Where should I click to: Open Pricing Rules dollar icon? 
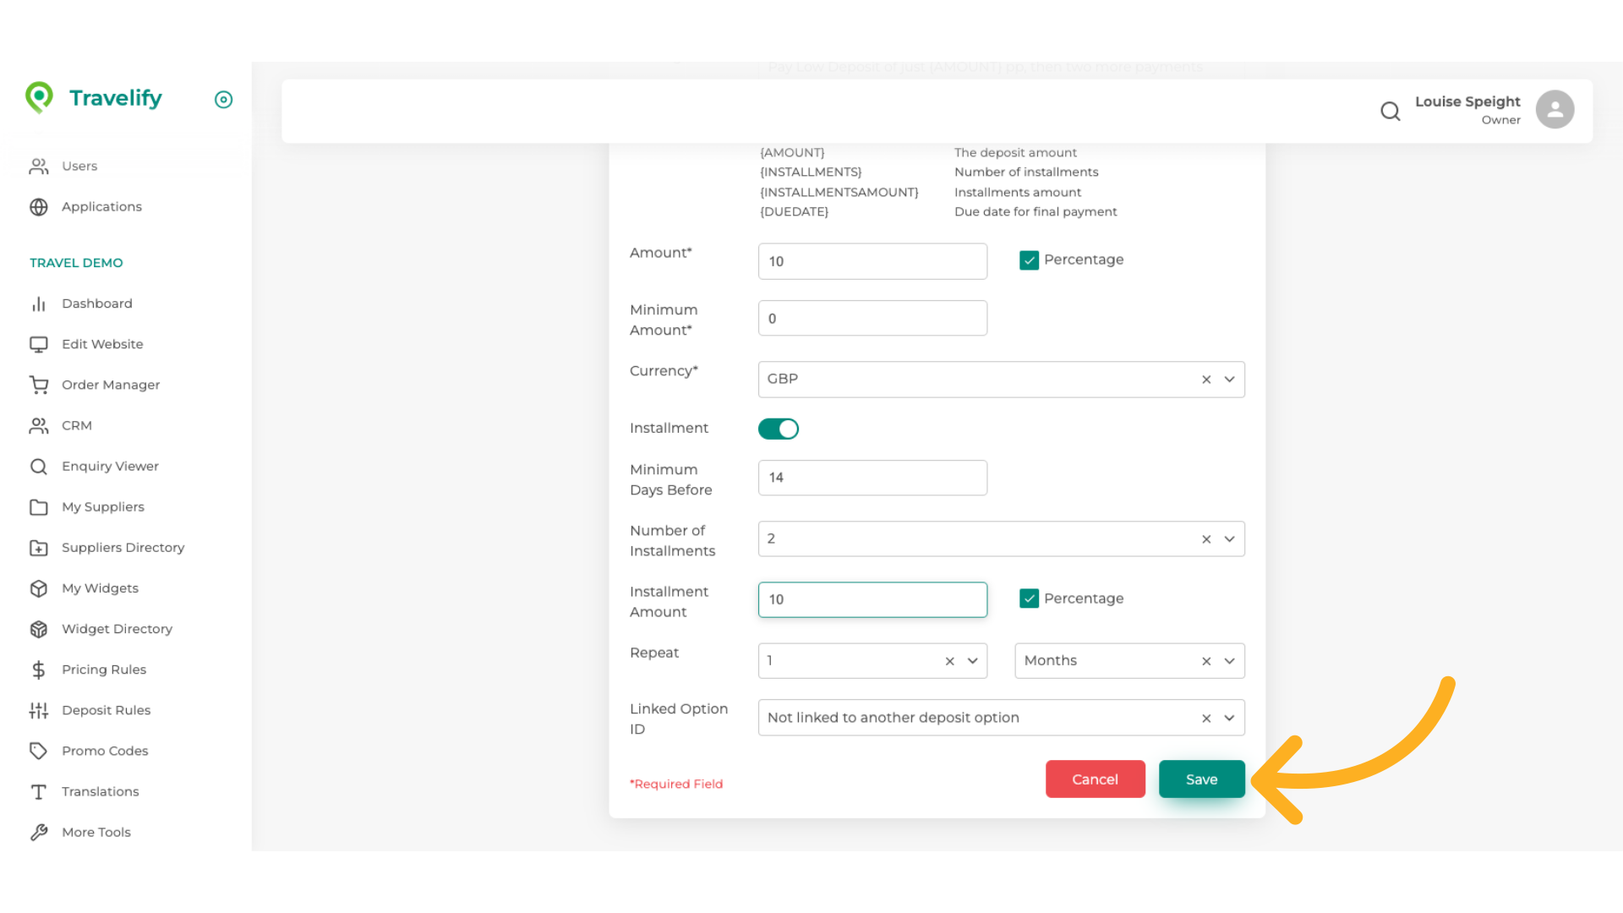[x=39, y=670]
